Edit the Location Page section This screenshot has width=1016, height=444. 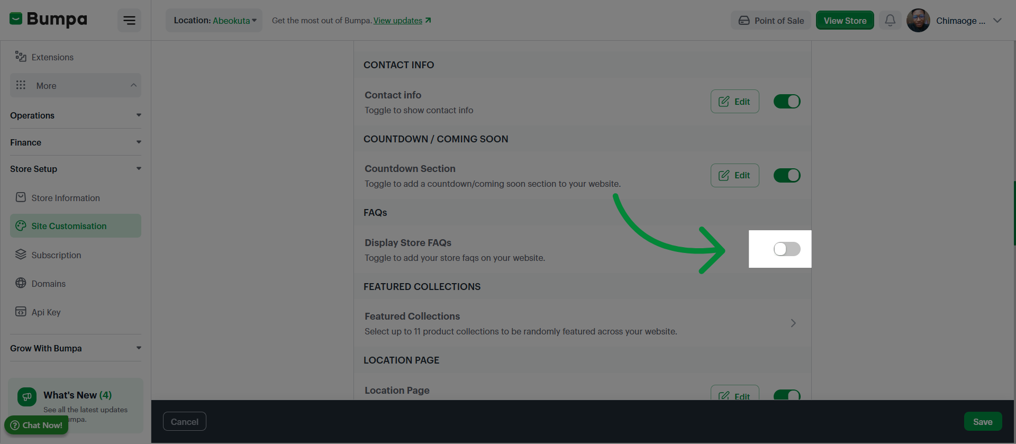[735, 393]
